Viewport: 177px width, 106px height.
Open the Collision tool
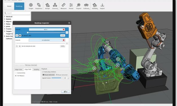pyautogui.click(x=86, y=6)
